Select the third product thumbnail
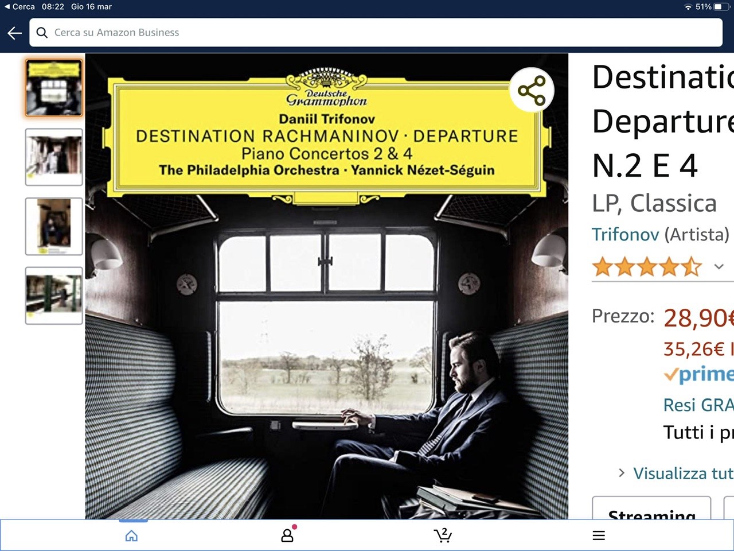Viewport: 734px width, 551px height. 54,227
